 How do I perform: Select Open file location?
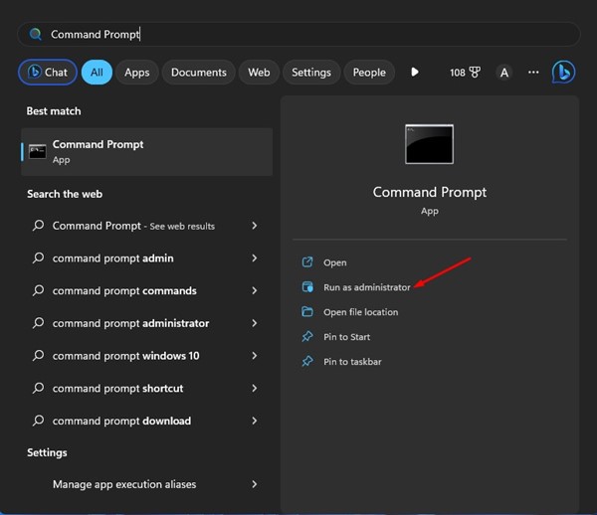pyautogui.click(x=360, y=312)
